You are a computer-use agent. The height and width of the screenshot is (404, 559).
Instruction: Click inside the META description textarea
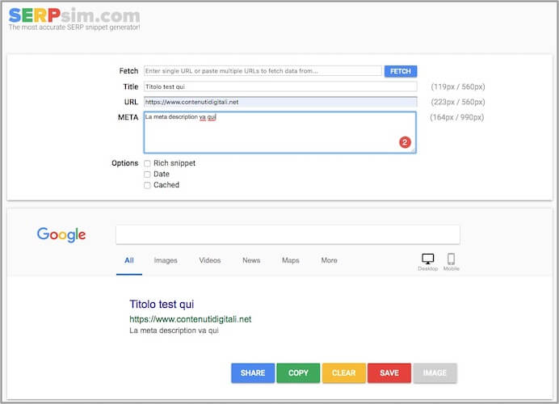pos(279,133)
